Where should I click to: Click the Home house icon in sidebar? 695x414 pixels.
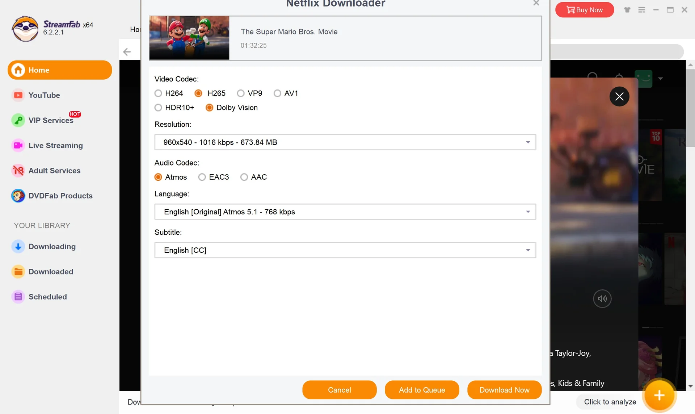point(18,70)
